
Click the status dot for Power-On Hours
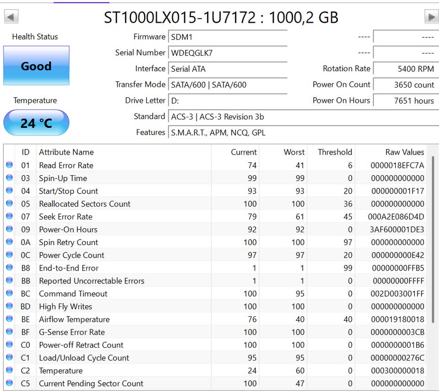(9, 229)
